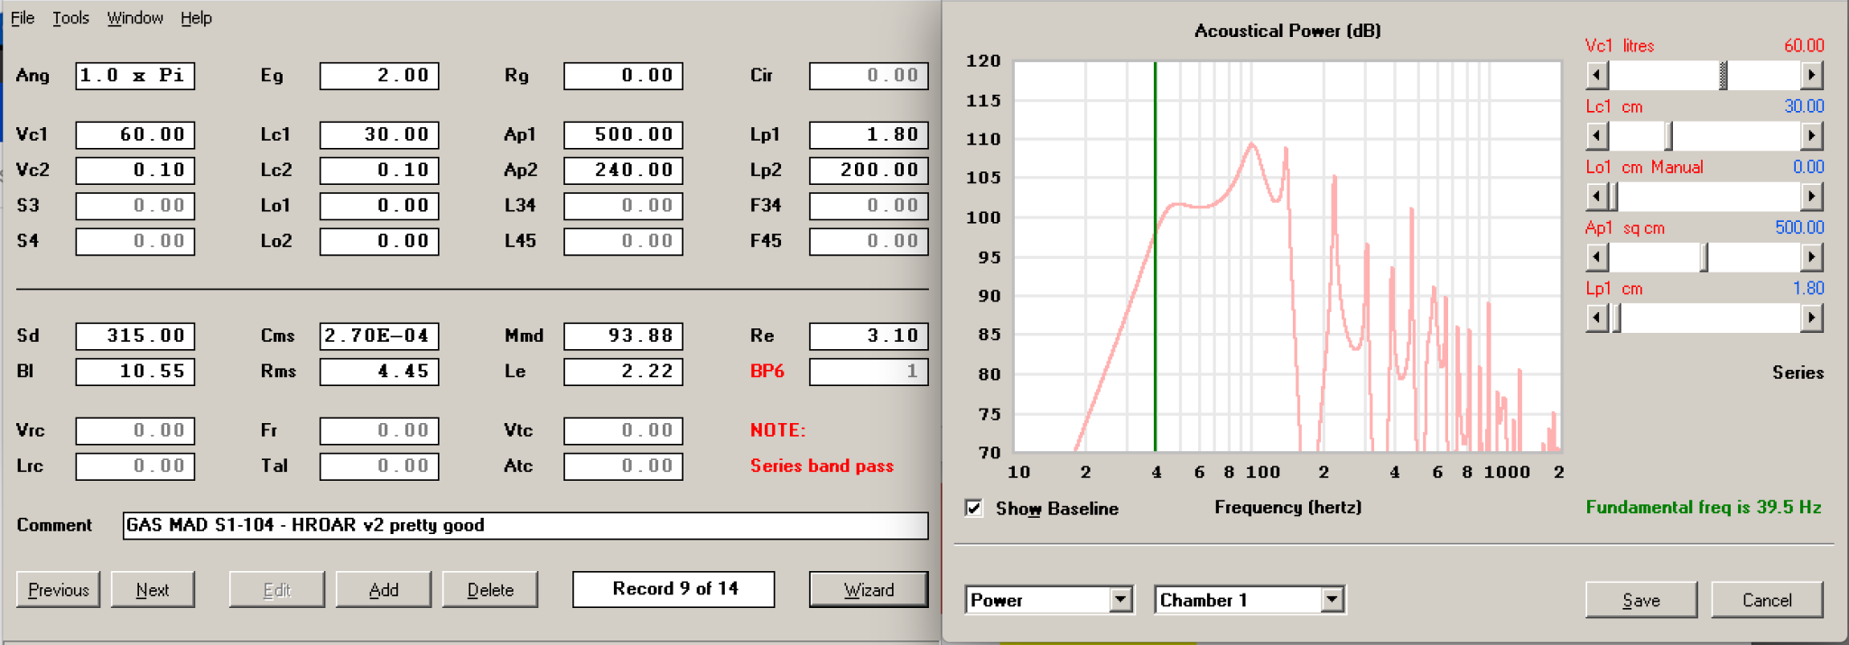
Task: Click the Lo1 value field in main form
Action: point(379,206)
